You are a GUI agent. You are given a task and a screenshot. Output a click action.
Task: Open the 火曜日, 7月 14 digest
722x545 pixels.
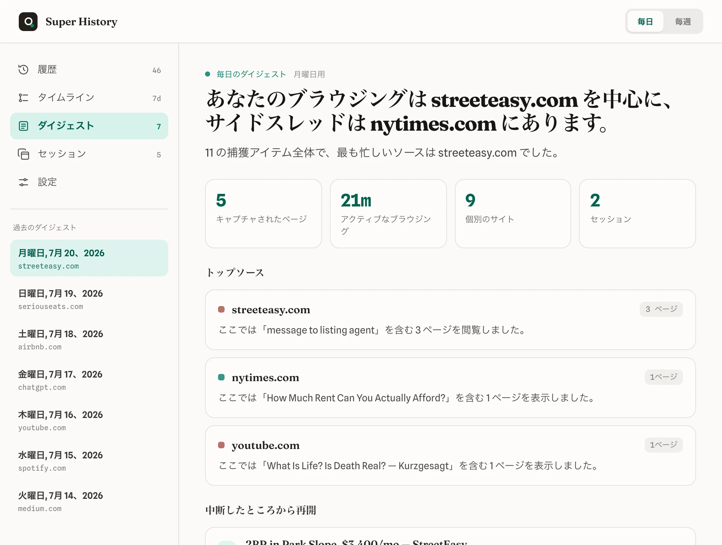(89, 501)
